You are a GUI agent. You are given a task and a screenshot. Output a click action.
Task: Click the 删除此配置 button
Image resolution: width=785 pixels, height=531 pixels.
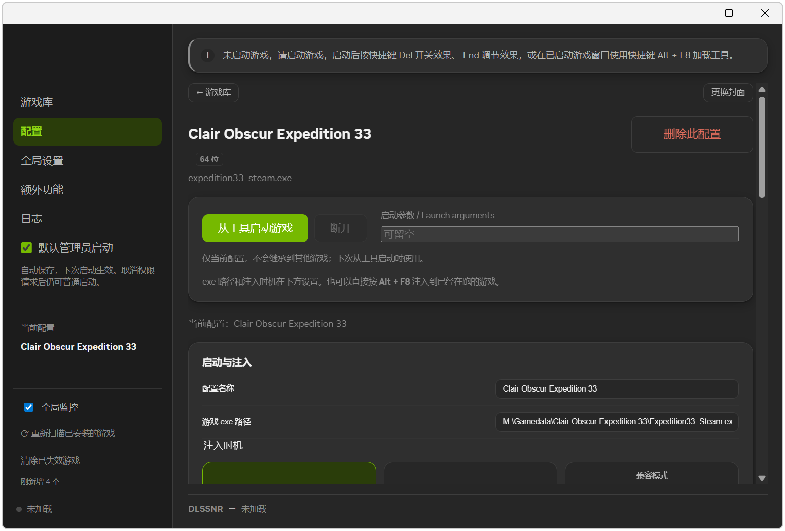click(x=692, y=134)
